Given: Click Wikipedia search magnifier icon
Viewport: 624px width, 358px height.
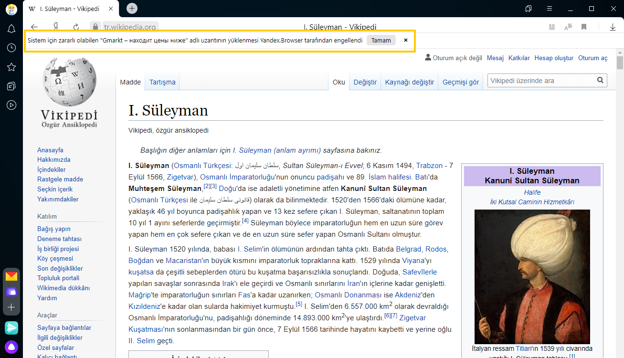Looking at the screenshot, I should [x=600, y=80].
